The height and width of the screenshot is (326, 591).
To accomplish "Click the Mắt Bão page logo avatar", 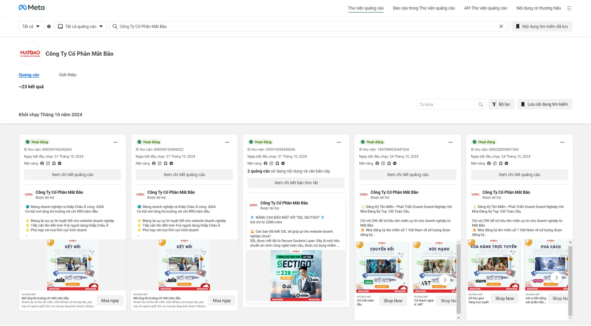I will tap(30, 54).
